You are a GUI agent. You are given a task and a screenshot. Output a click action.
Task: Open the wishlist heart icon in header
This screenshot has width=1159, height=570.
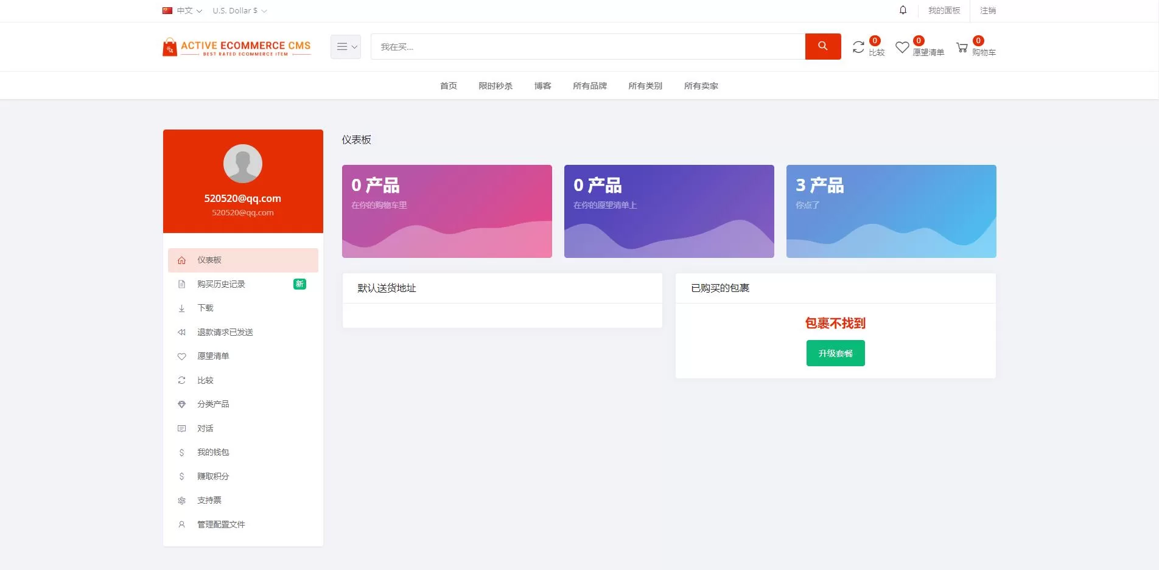pyautogui.click(x=902, y=47)
